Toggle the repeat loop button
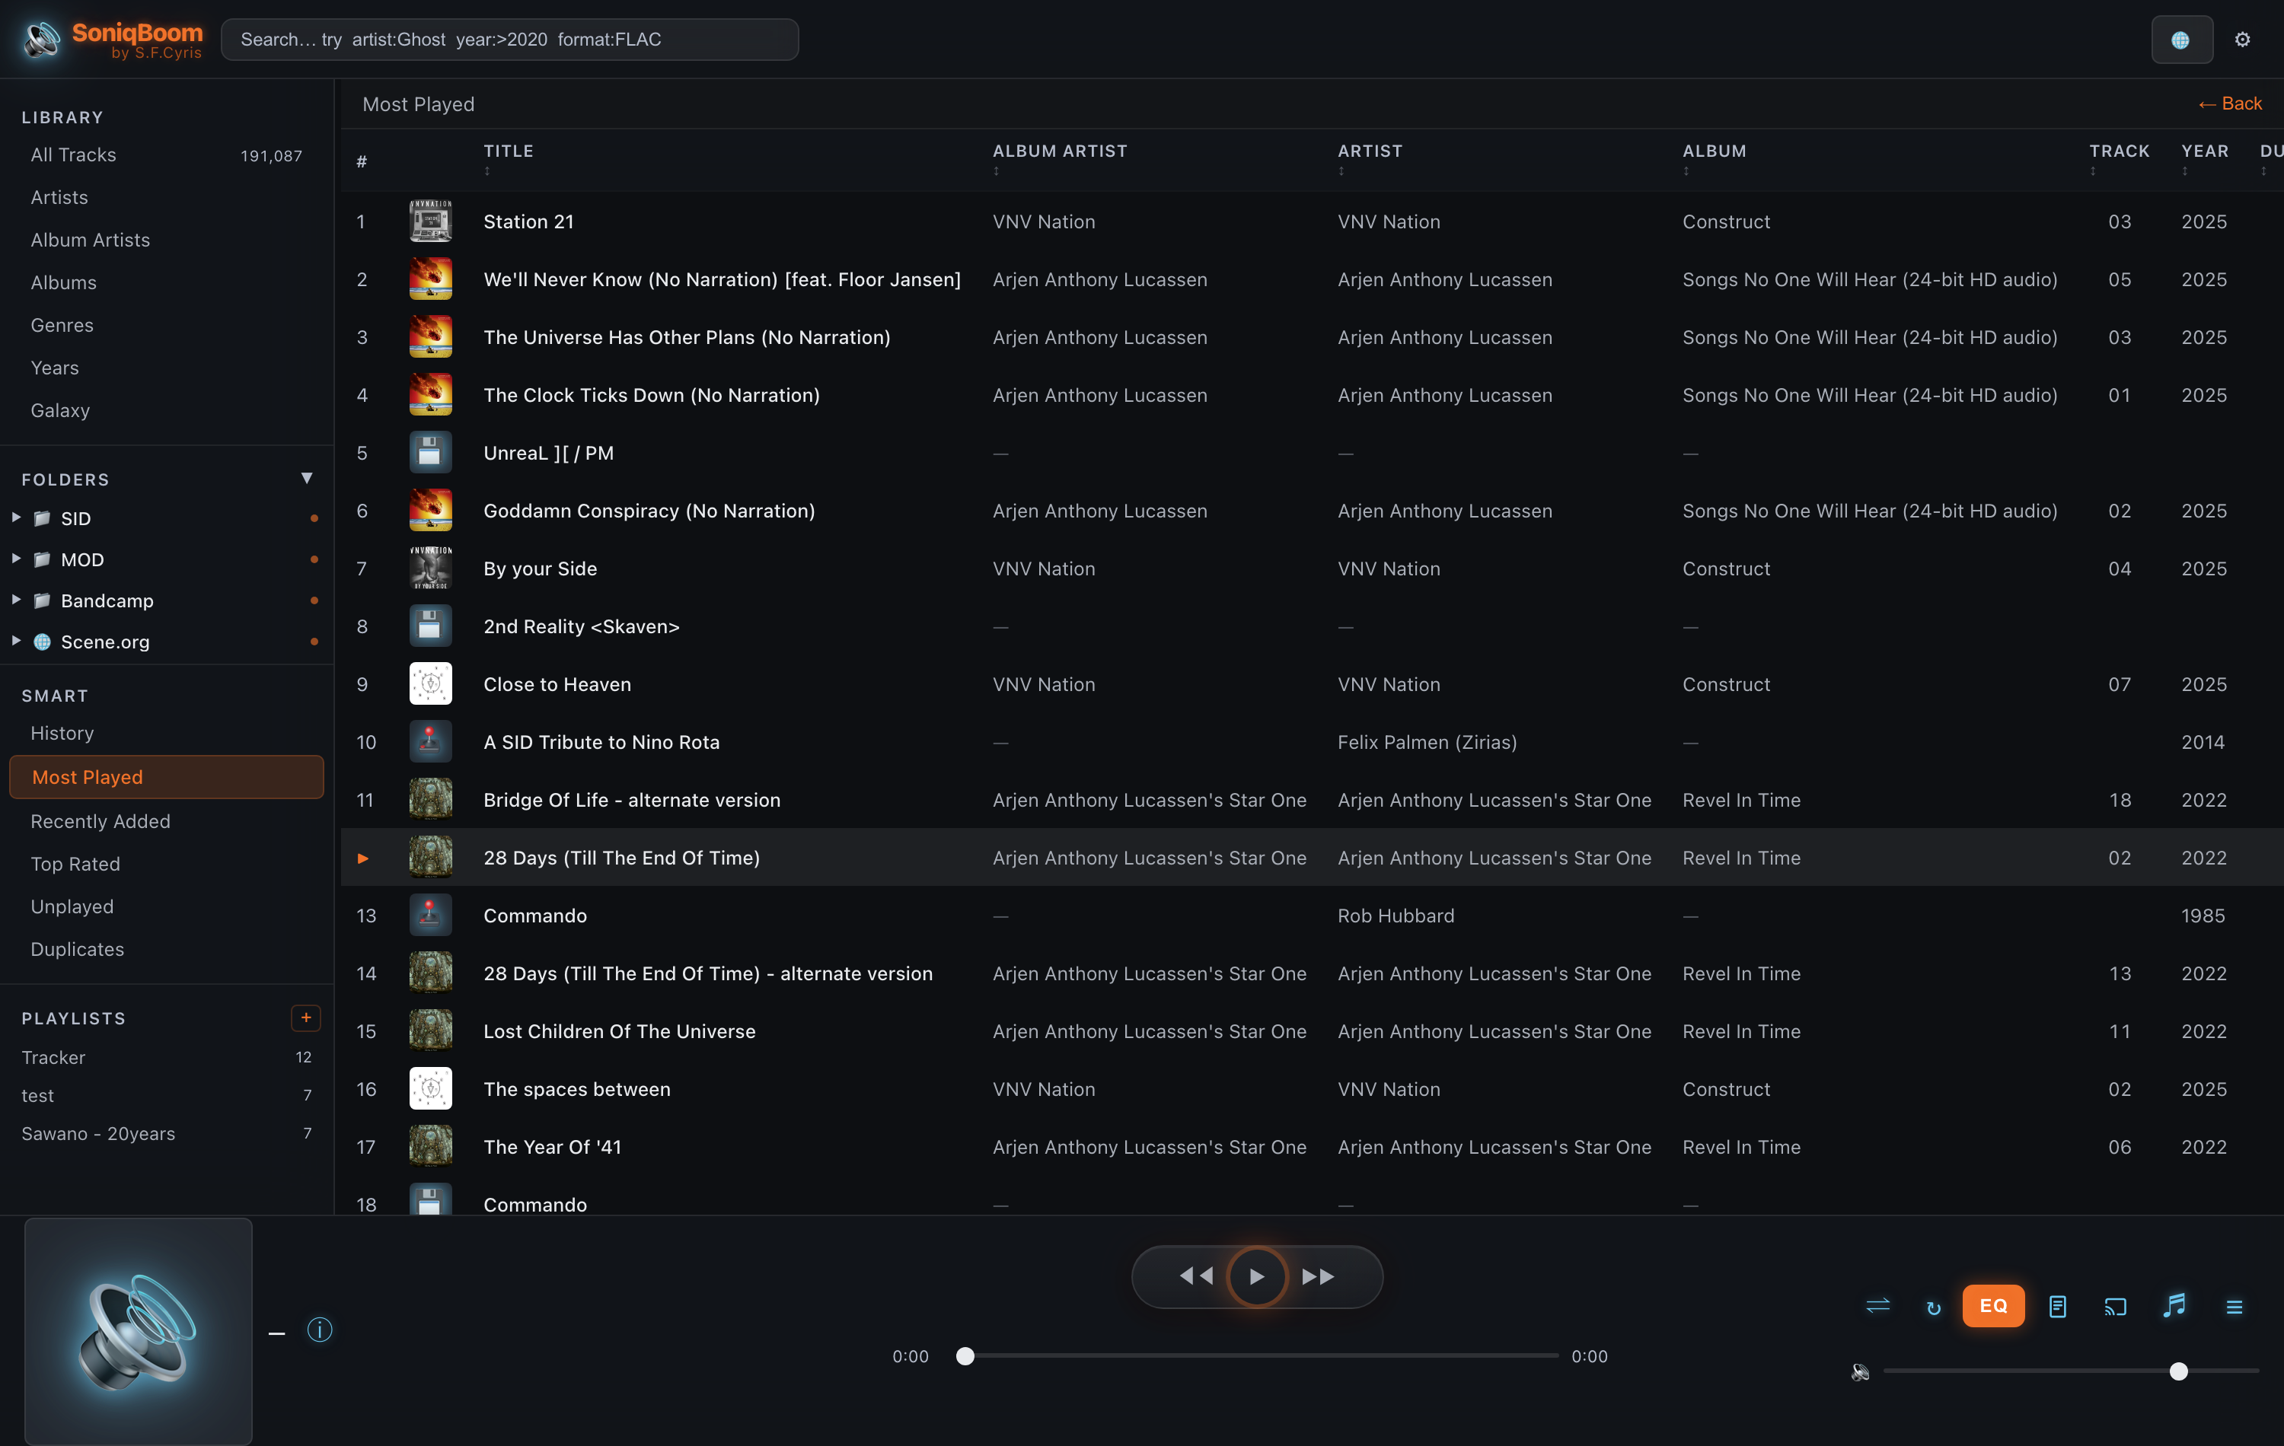Viewport: 2284px width, 1446px height. (x=1933, y=1307)
